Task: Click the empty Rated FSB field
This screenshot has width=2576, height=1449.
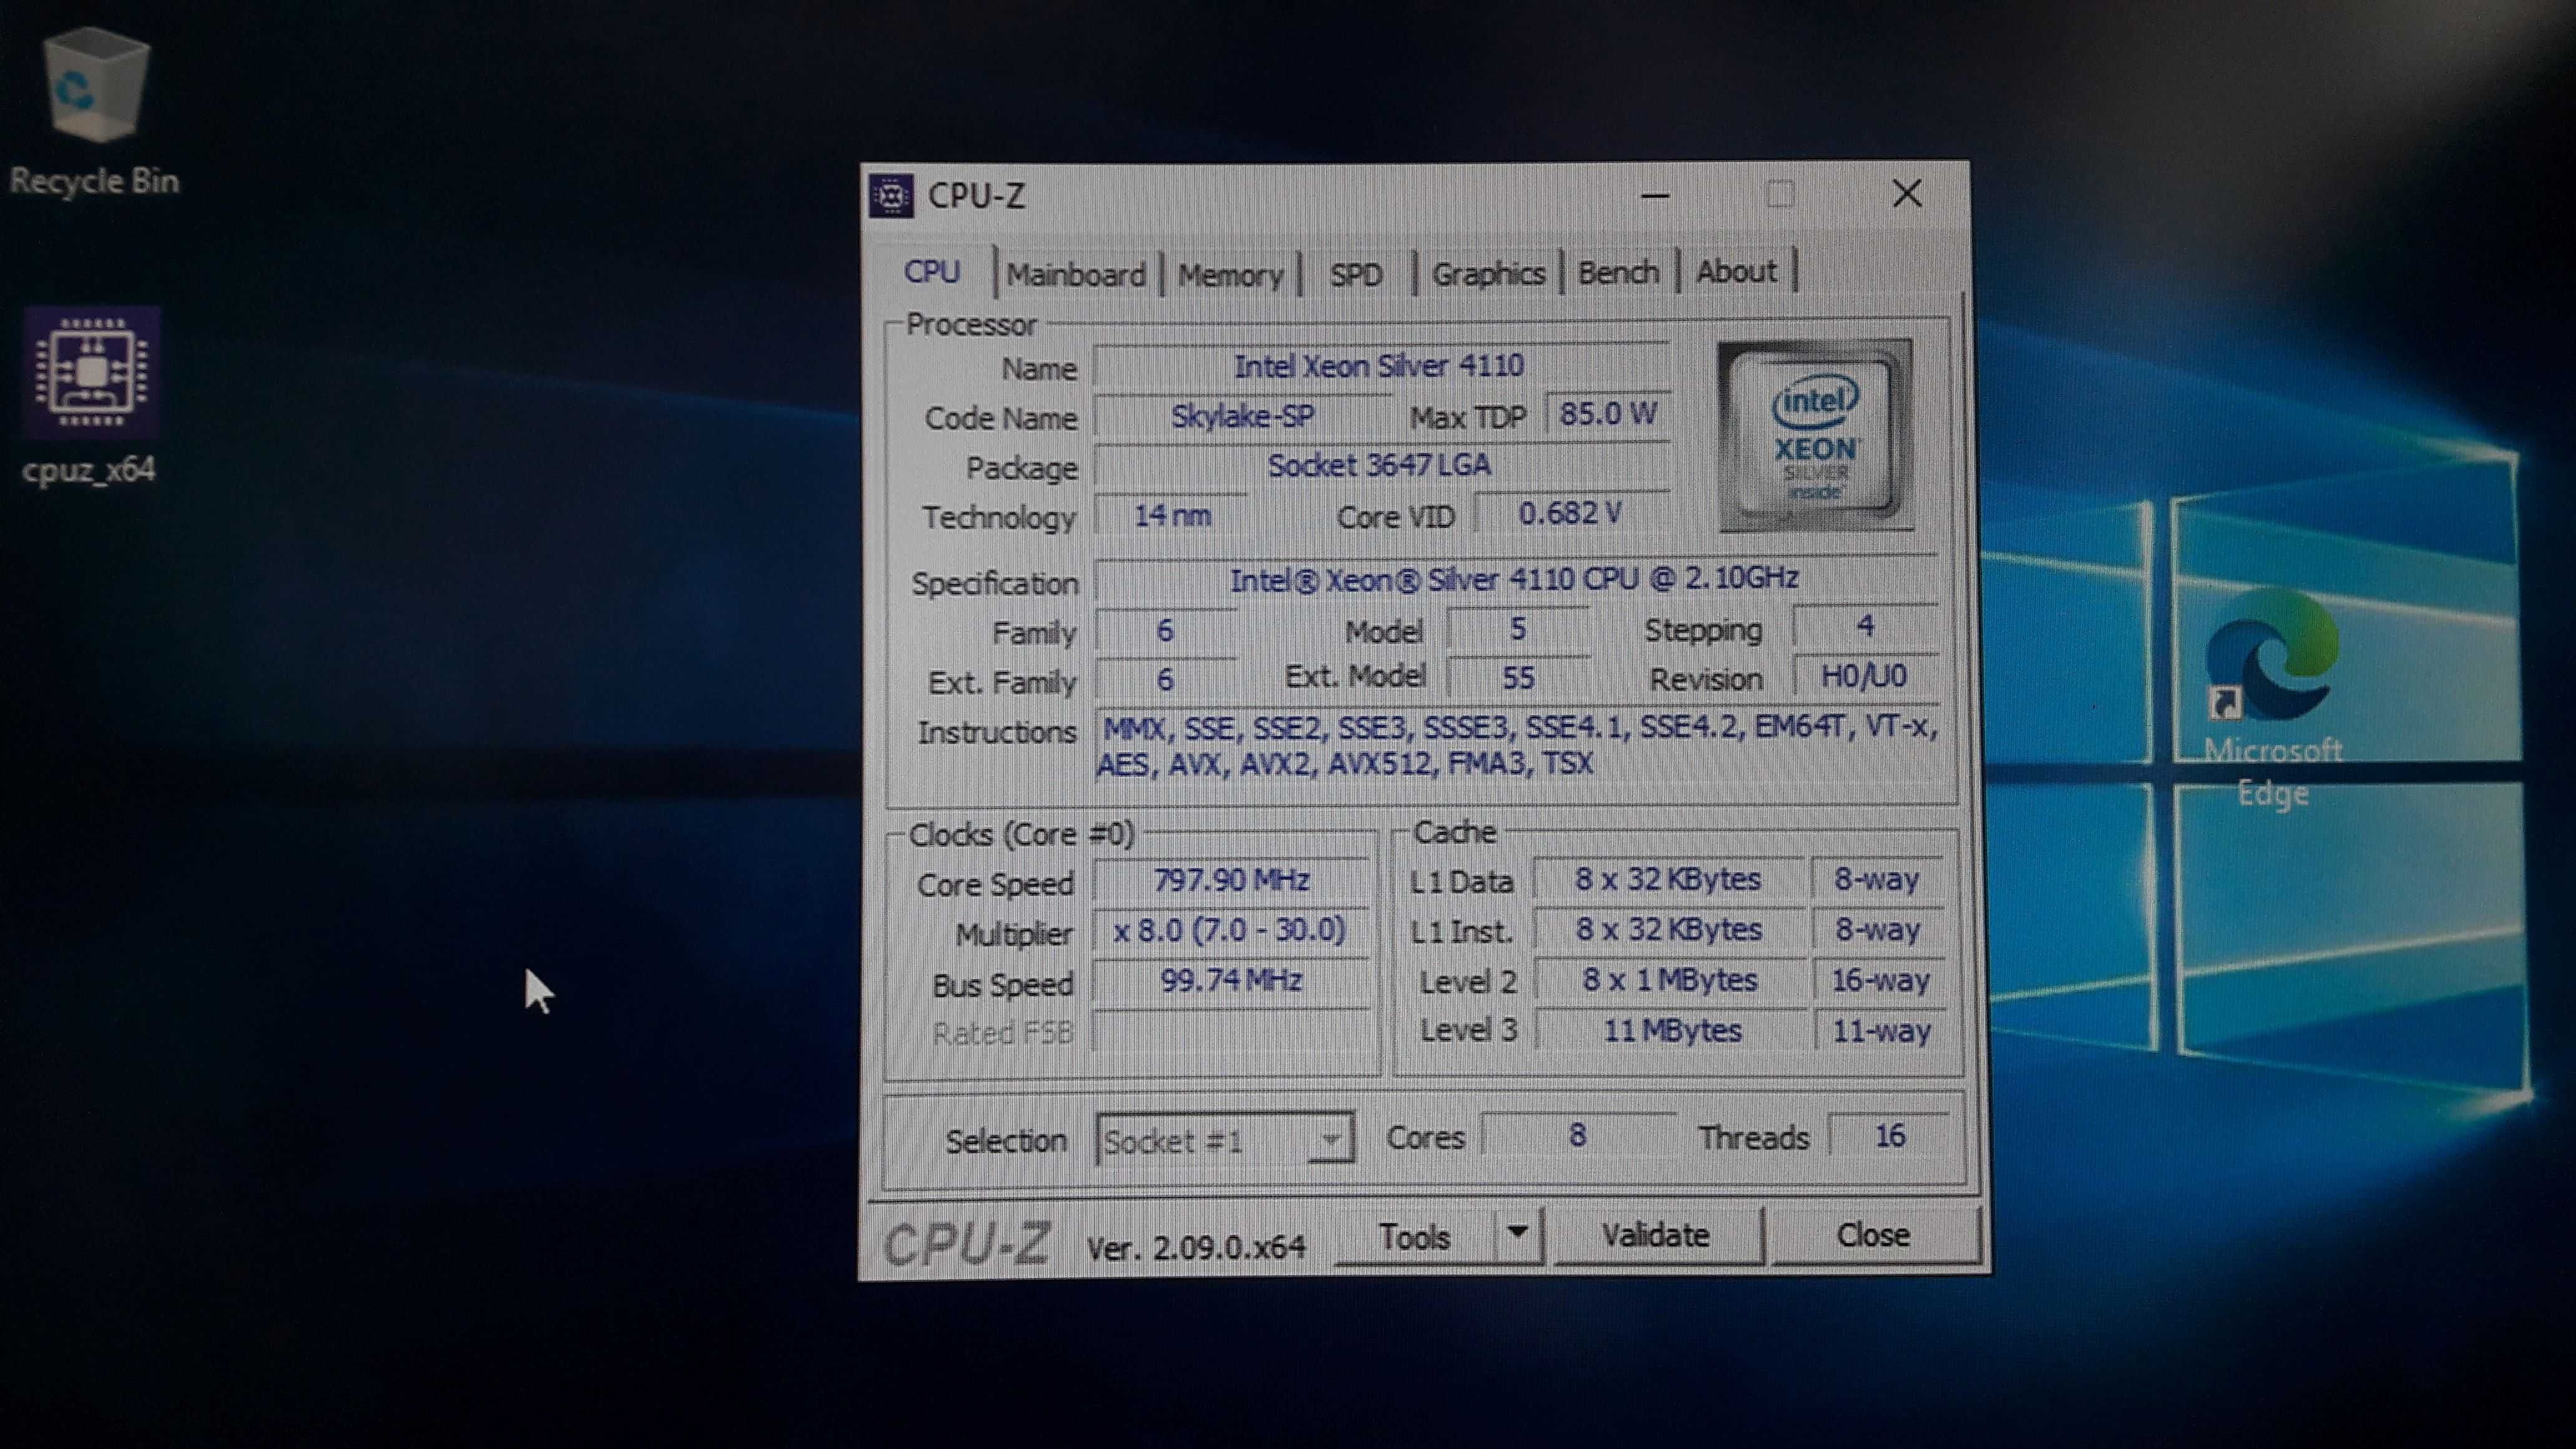Action: coord(1231,1030)
